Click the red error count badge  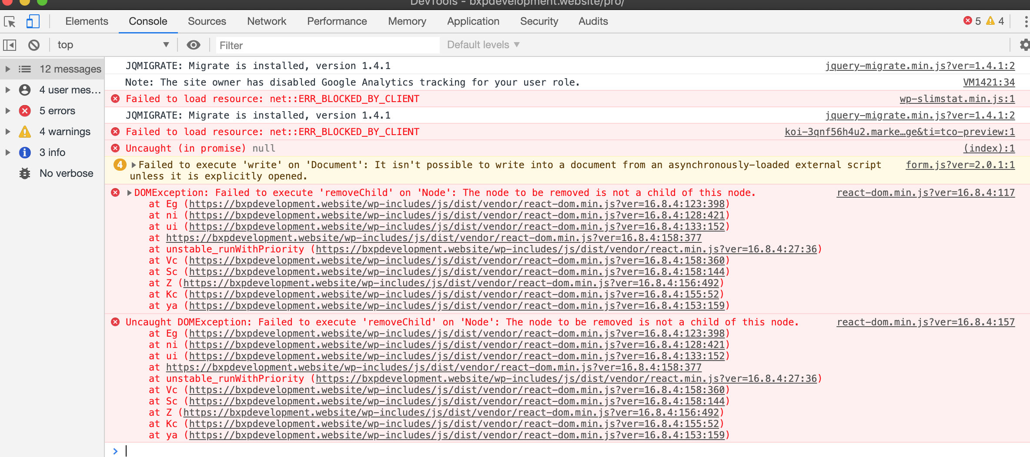[x=972, y=21]
